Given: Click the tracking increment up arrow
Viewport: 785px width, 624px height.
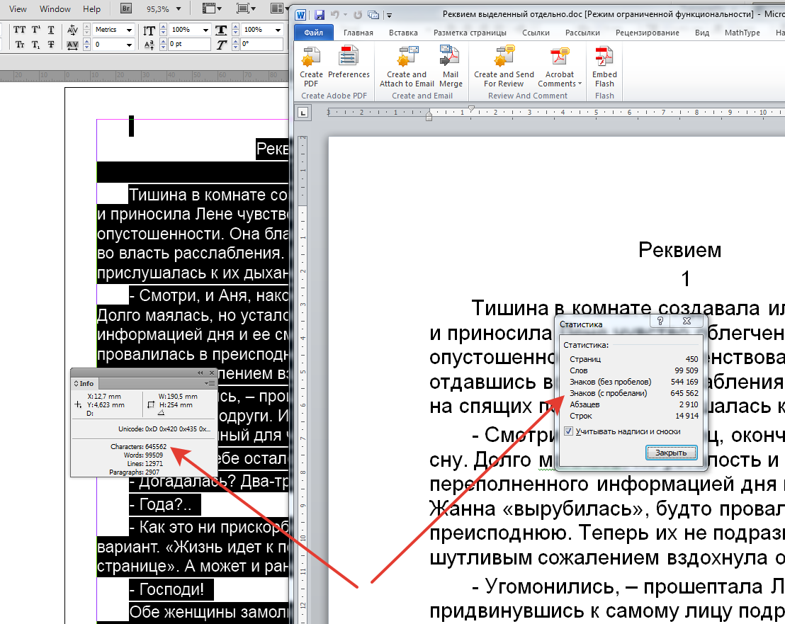Looking at the screenshot, I should point(87,41).
